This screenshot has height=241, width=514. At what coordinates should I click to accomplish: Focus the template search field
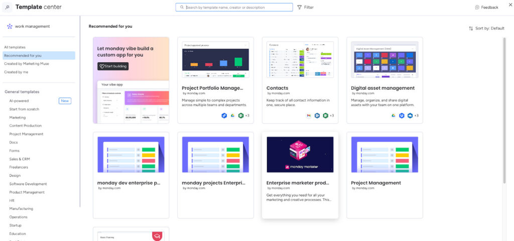234,7
